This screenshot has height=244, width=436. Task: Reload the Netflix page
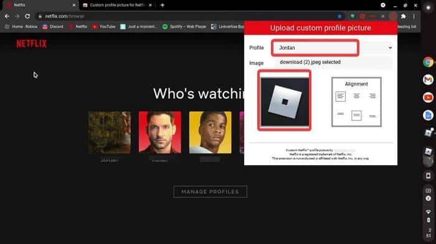point(27,16)
